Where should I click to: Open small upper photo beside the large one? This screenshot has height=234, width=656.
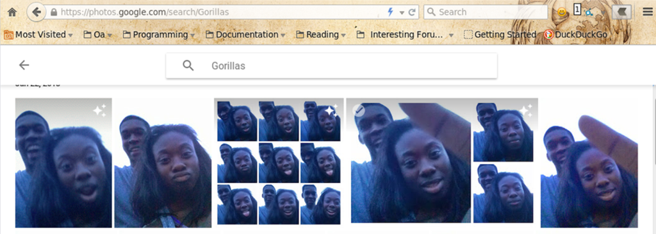pos(504,132)
